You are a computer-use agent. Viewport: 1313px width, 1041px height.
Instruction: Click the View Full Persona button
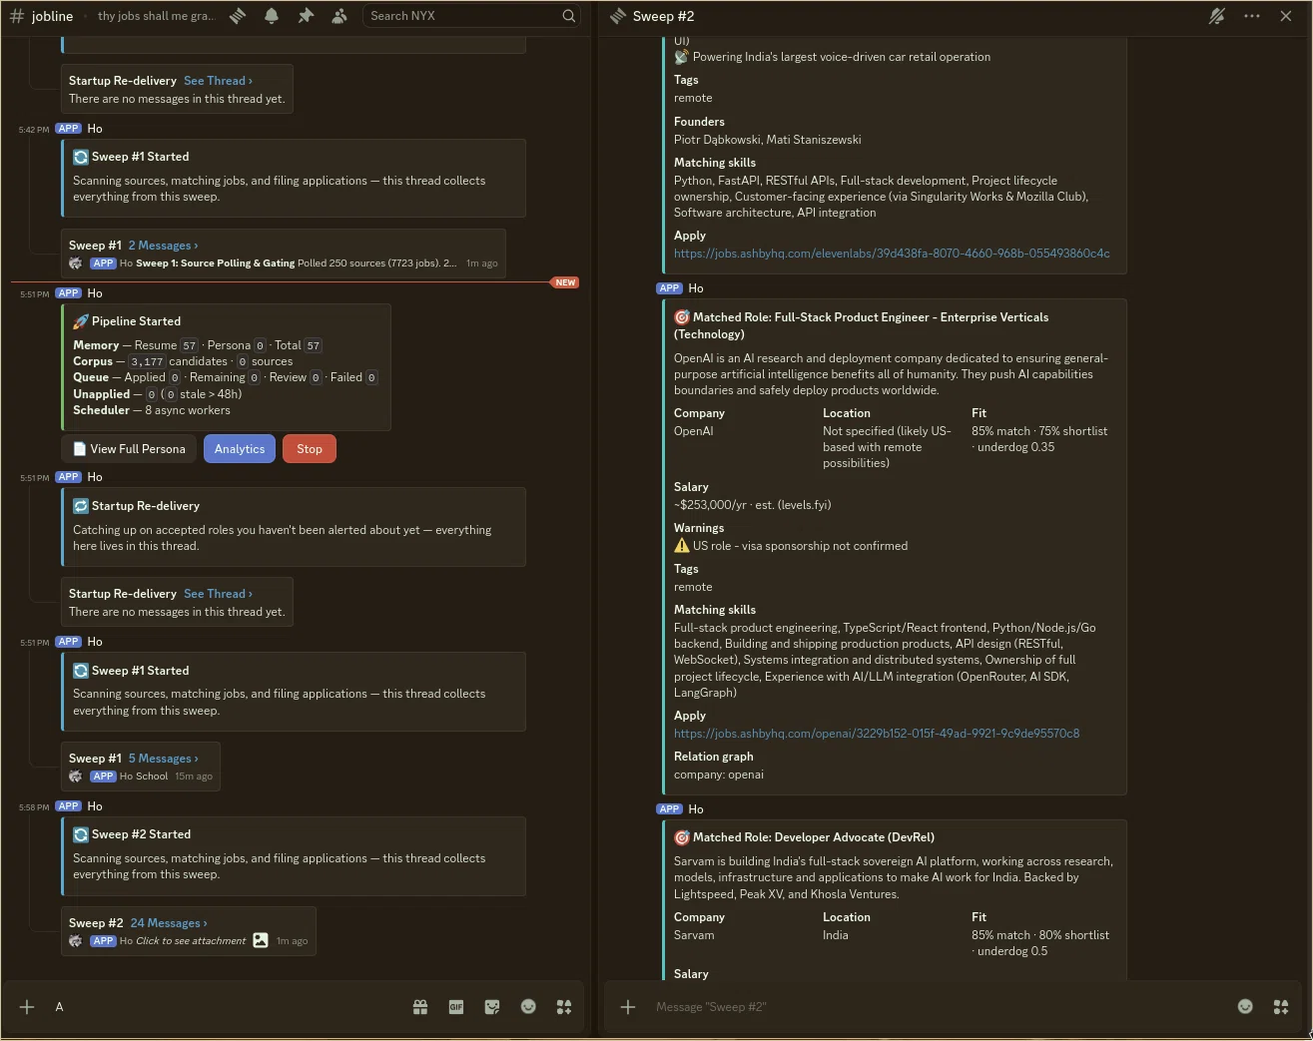click(x=129, y=449)
